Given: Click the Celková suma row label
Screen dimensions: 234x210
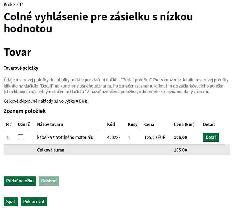Looking at the screenshot, I should 51,150.
